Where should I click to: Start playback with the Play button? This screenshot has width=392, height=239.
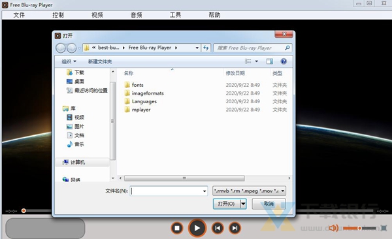coord(197,228)
